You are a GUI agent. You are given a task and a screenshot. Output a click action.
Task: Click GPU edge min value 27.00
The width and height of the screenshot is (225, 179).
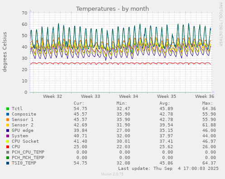click(123, 131)
